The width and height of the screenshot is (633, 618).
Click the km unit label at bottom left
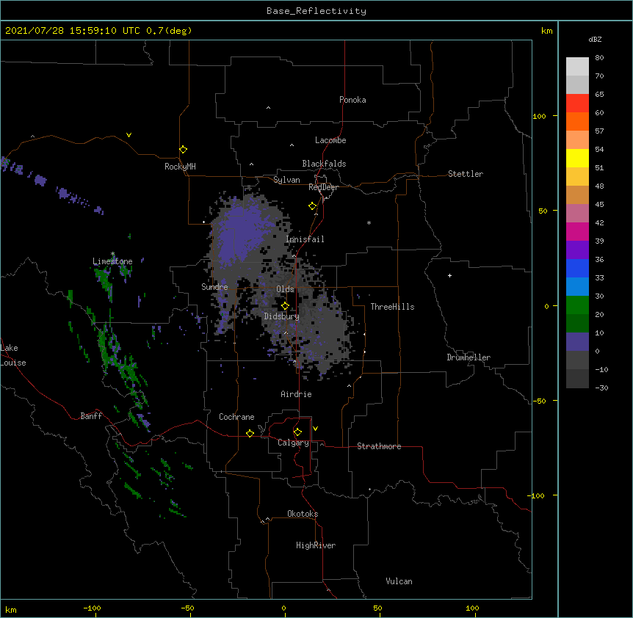11,609
